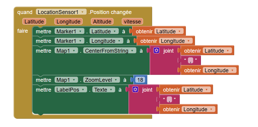Open the variable dropdown of obtenir Latitude in Marker1 Latitude setter
Screen dimensions: 258x127
pos(180,32)
